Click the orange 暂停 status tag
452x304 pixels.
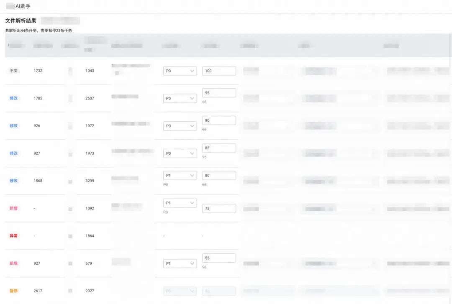click(x=14, y=291)
